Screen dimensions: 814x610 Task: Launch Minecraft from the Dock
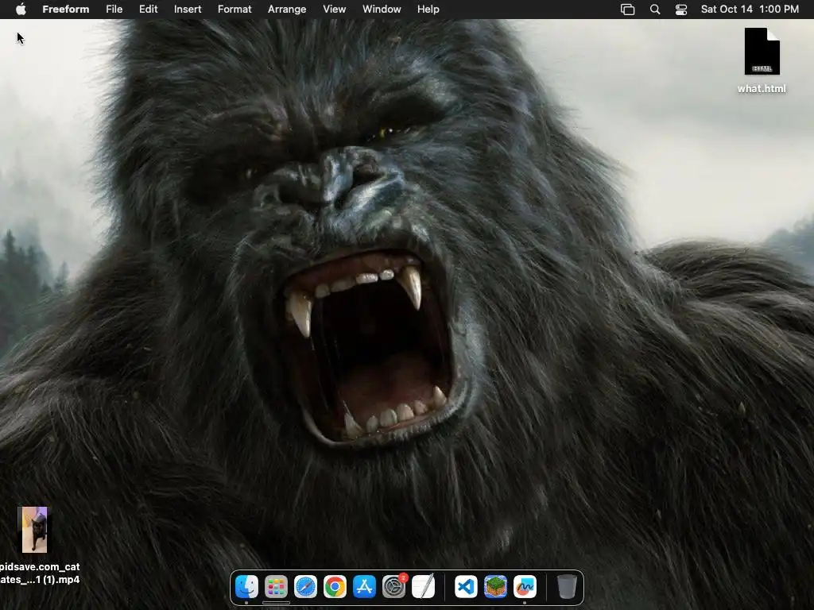495,587
